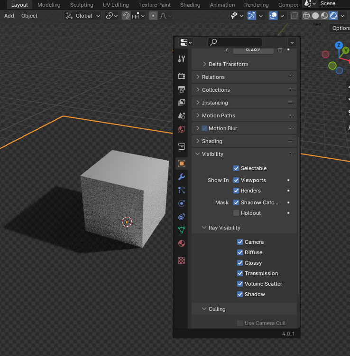The height and width of the screenshot is (356, 350).
Task: Uncheck Glossy ray visibility
Action: click(240, 263)
